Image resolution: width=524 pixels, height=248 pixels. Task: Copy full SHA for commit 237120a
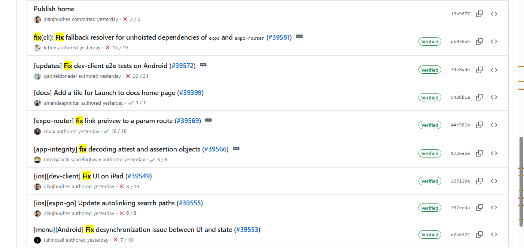(479, 181)
